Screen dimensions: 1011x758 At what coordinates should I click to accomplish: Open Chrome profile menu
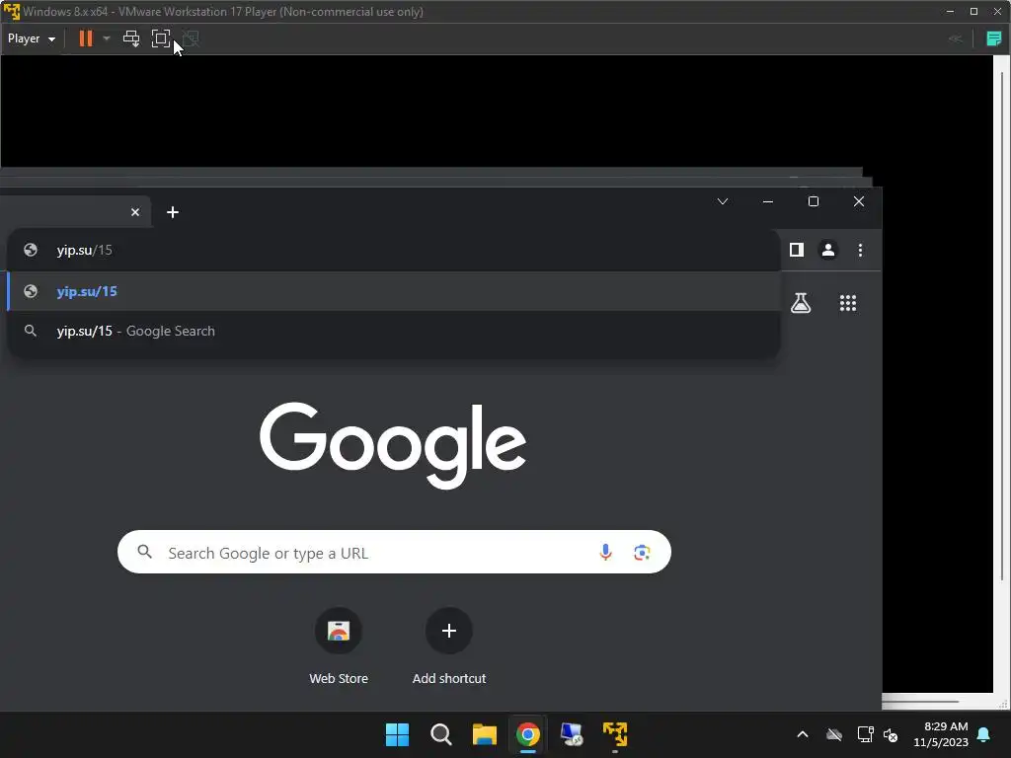pyautogui.click(x=828, y=250)
